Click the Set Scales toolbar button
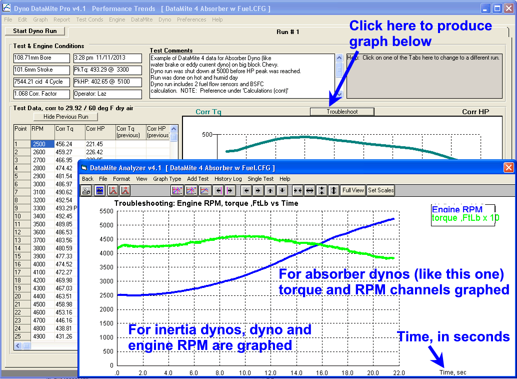Viewport: 517px width, 379px height. pos(381,190)
